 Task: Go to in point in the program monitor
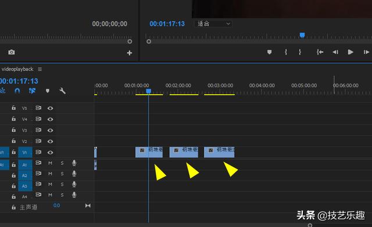tap(320, 52)
